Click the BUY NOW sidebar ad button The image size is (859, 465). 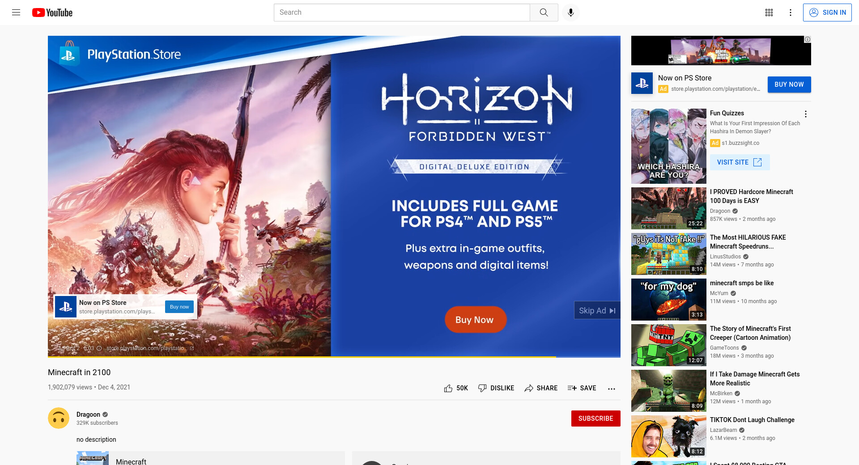point(789,85)
